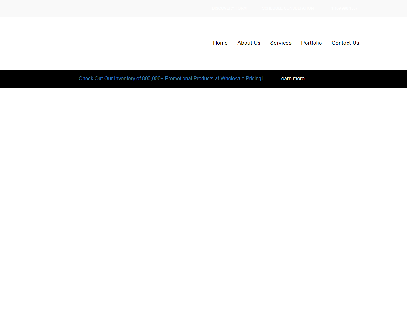Open the Discovery Form link
Screen dimensions: 407x325
coord(229,8)
